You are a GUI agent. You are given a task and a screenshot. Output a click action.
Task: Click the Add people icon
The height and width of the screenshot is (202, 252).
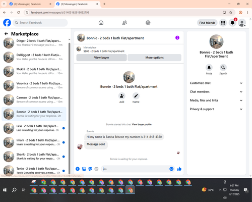(x=122, y=96)
